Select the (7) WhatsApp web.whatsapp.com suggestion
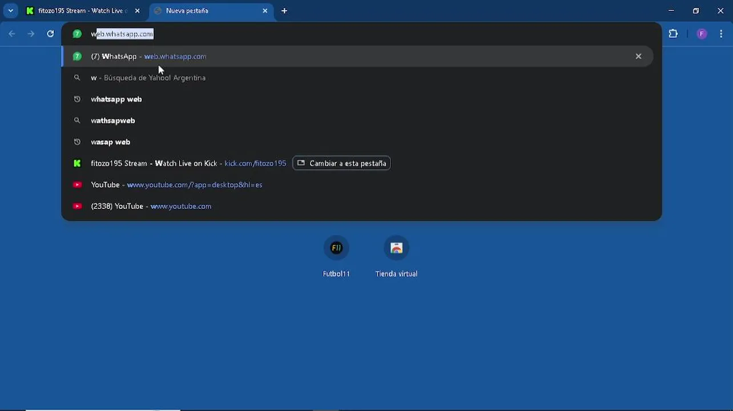Viewport: 733px width, 411px height. pyautogui.click(x=357, y=57)
